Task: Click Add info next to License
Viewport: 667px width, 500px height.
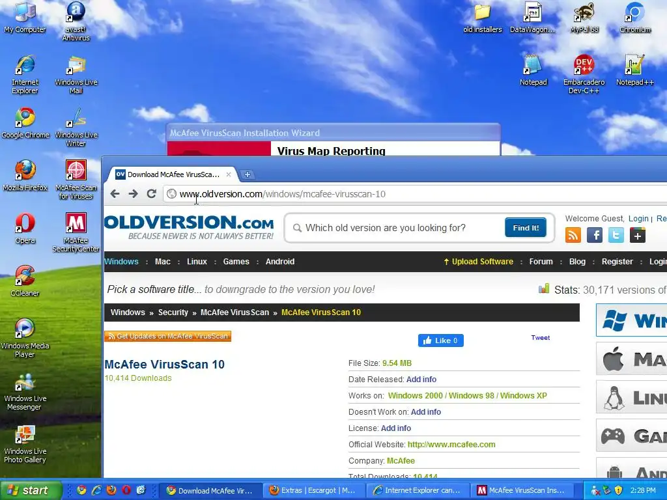Action: tap(395, 428)
